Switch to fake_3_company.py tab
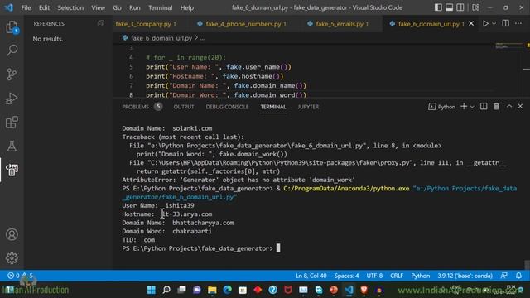The width and height of the screenshot is (530, 298). click(146, 24)
